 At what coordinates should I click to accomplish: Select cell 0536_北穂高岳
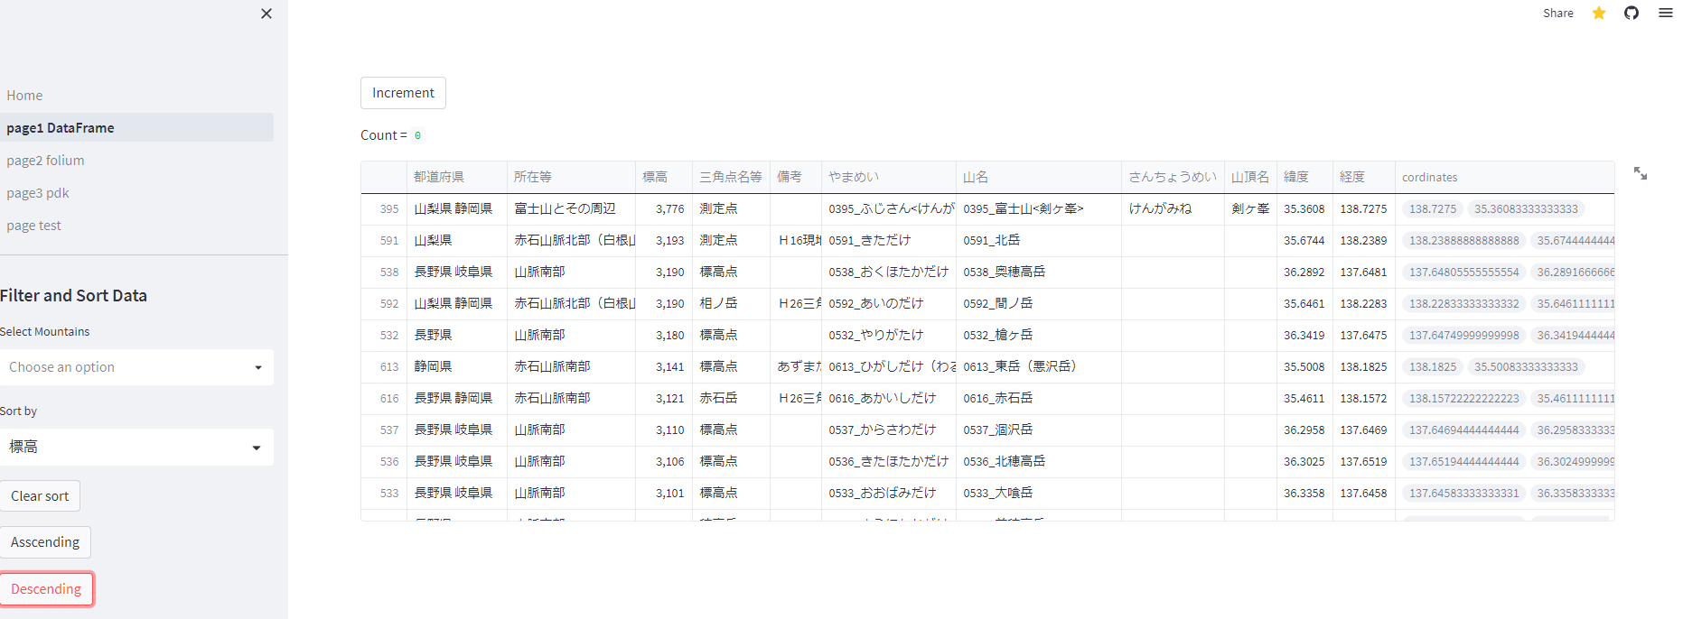(1038, 461)
